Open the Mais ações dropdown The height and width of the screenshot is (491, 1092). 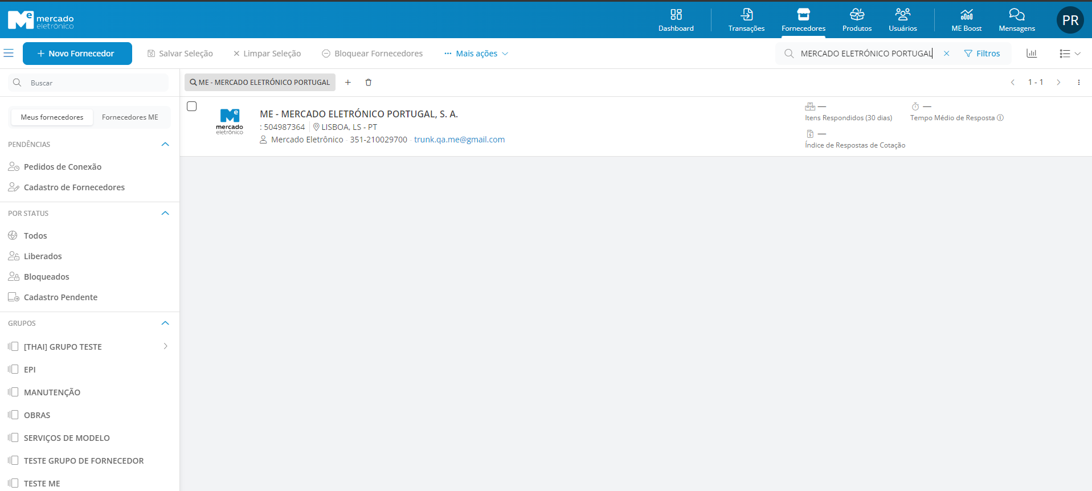tap(476, 54)
